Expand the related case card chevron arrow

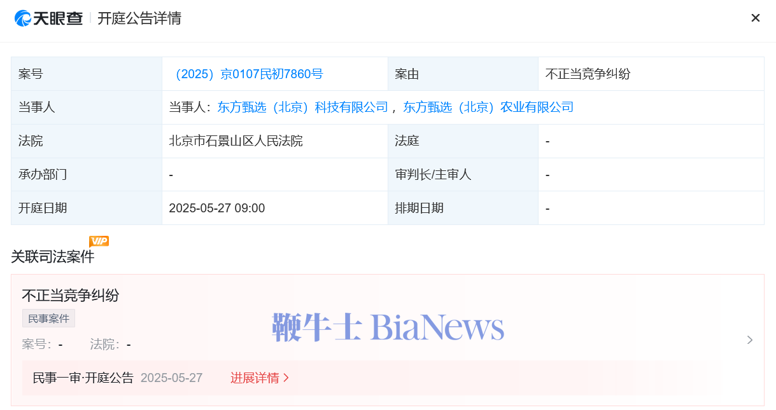tap(750, 340)
